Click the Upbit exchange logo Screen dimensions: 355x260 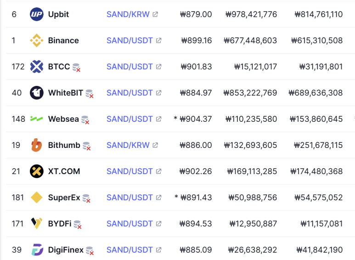tap(36, 14)
